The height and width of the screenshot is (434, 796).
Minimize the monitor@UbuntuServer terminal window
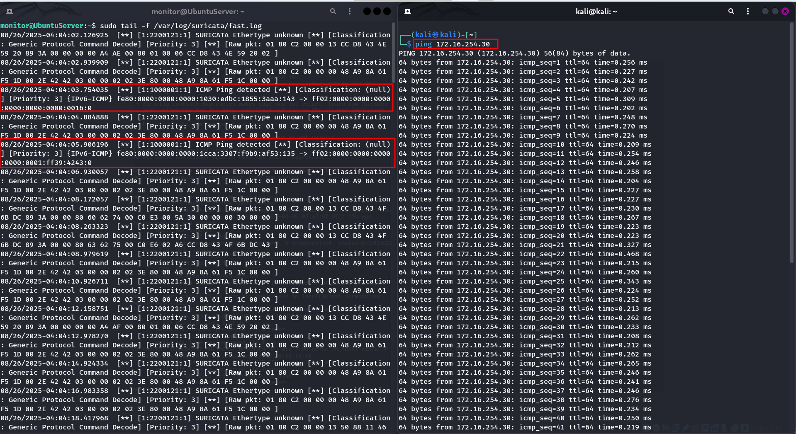pyautogui.click(x=367, y=12)
